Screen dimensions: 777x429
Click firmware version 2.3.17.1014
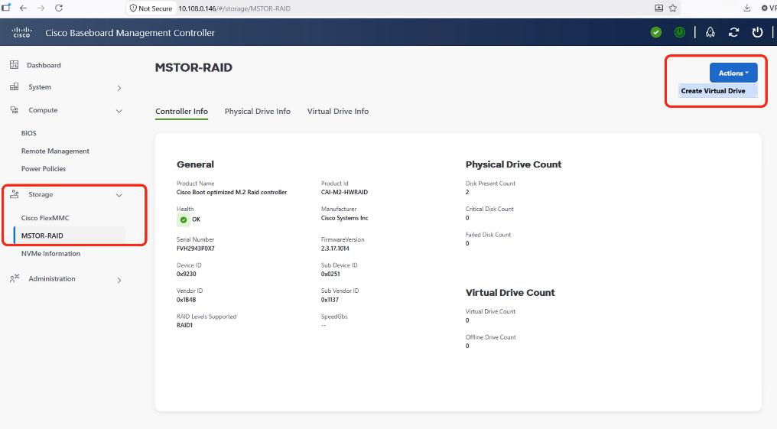pos(335,249)
